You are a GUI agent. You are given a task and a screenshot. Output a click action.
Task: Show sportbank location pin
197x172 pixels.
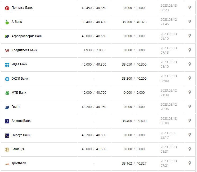point(190,163)
